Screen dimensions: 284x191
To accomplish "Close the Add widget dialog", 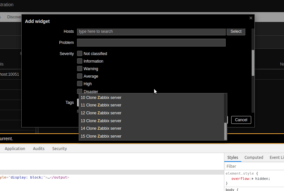I will [251, 18].
